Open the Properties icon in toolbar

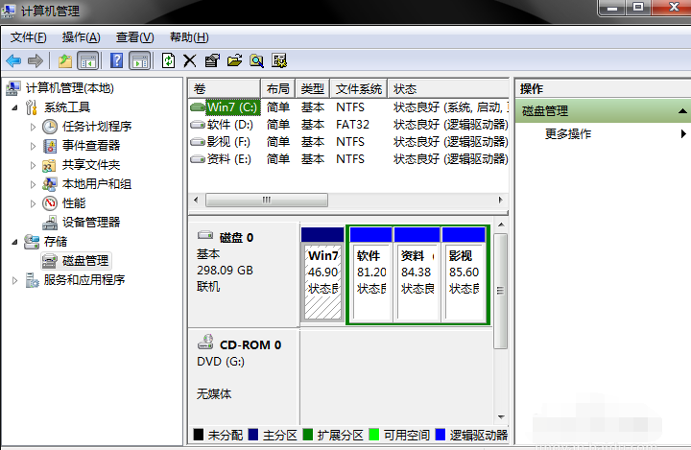[212, 60]
